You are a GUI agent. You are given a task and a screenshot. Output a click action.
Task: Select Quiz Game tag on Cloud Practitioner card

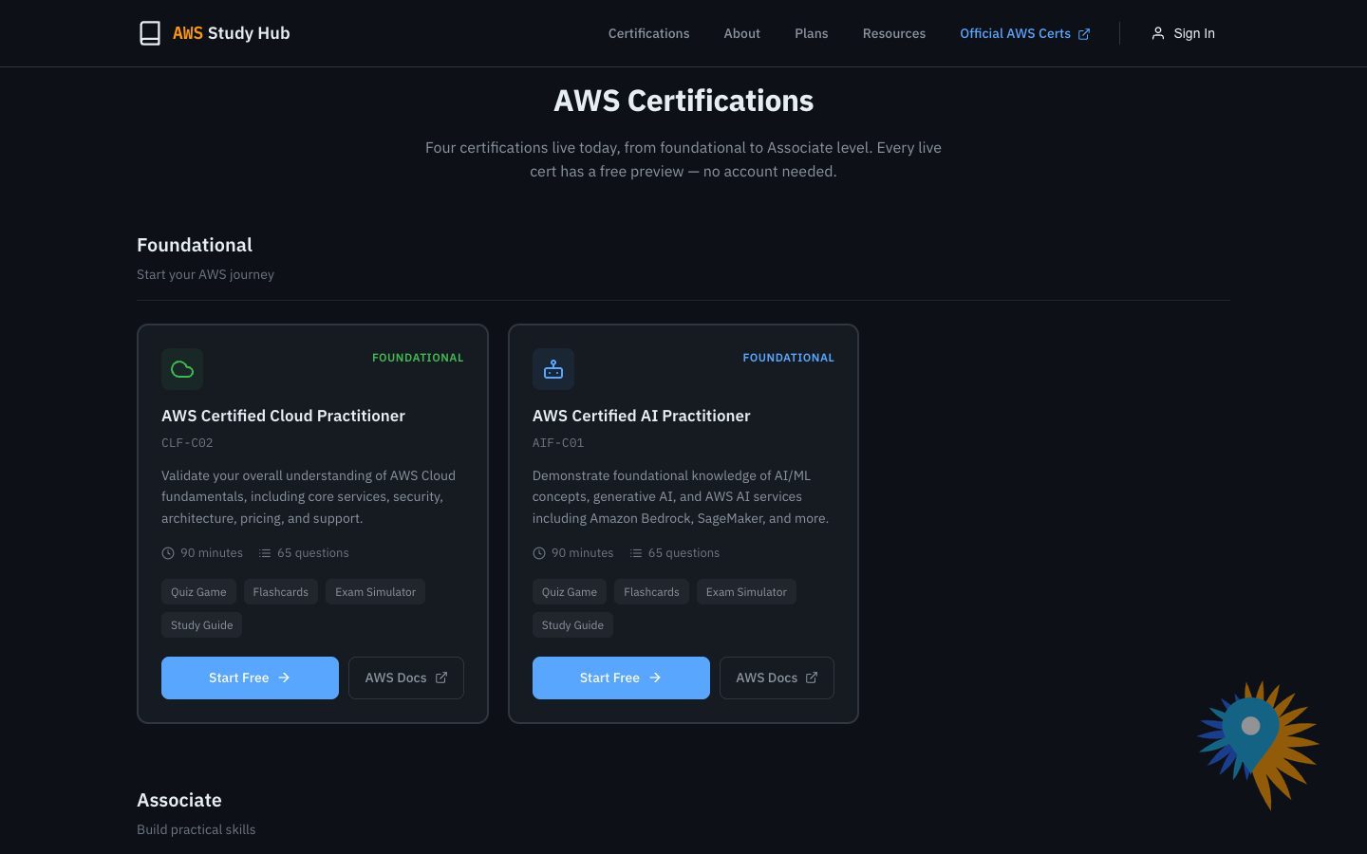click(198, 592)
